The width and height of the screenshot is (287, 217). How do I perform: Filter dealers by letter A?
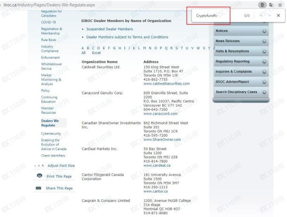(82, 48)
